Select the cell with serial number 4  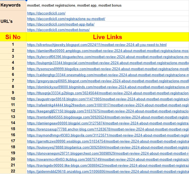(x=13, y=62)
